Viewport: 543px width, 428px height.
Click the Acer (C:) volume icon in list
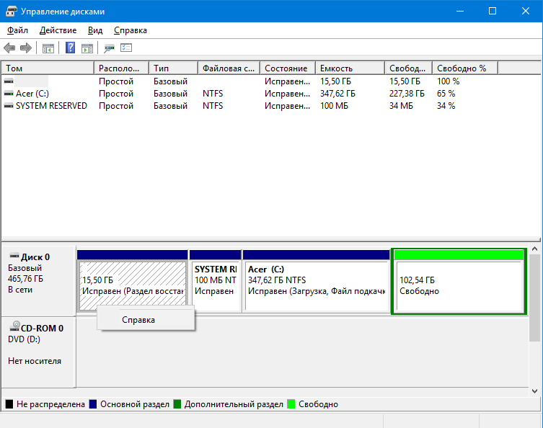click(x=9, y=94)
